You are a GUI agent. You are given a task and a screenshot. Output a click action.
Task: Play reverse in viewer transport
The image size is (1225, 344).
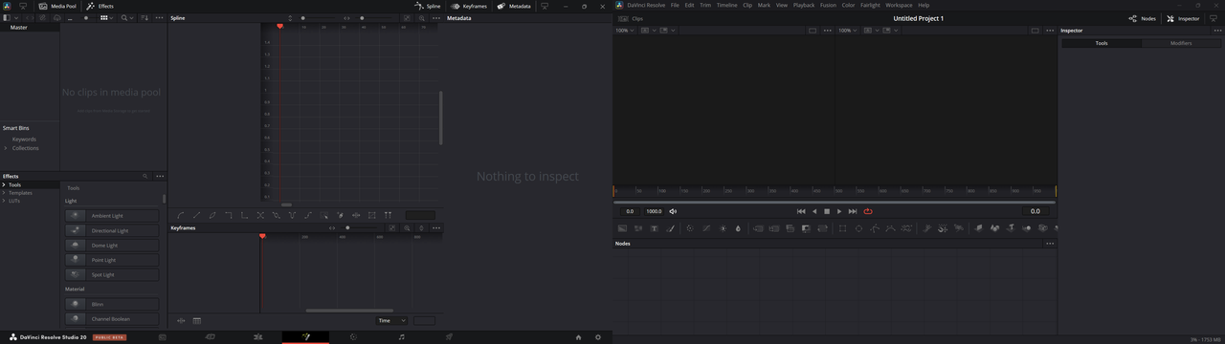pyautogui.click(x=814, y=211)
